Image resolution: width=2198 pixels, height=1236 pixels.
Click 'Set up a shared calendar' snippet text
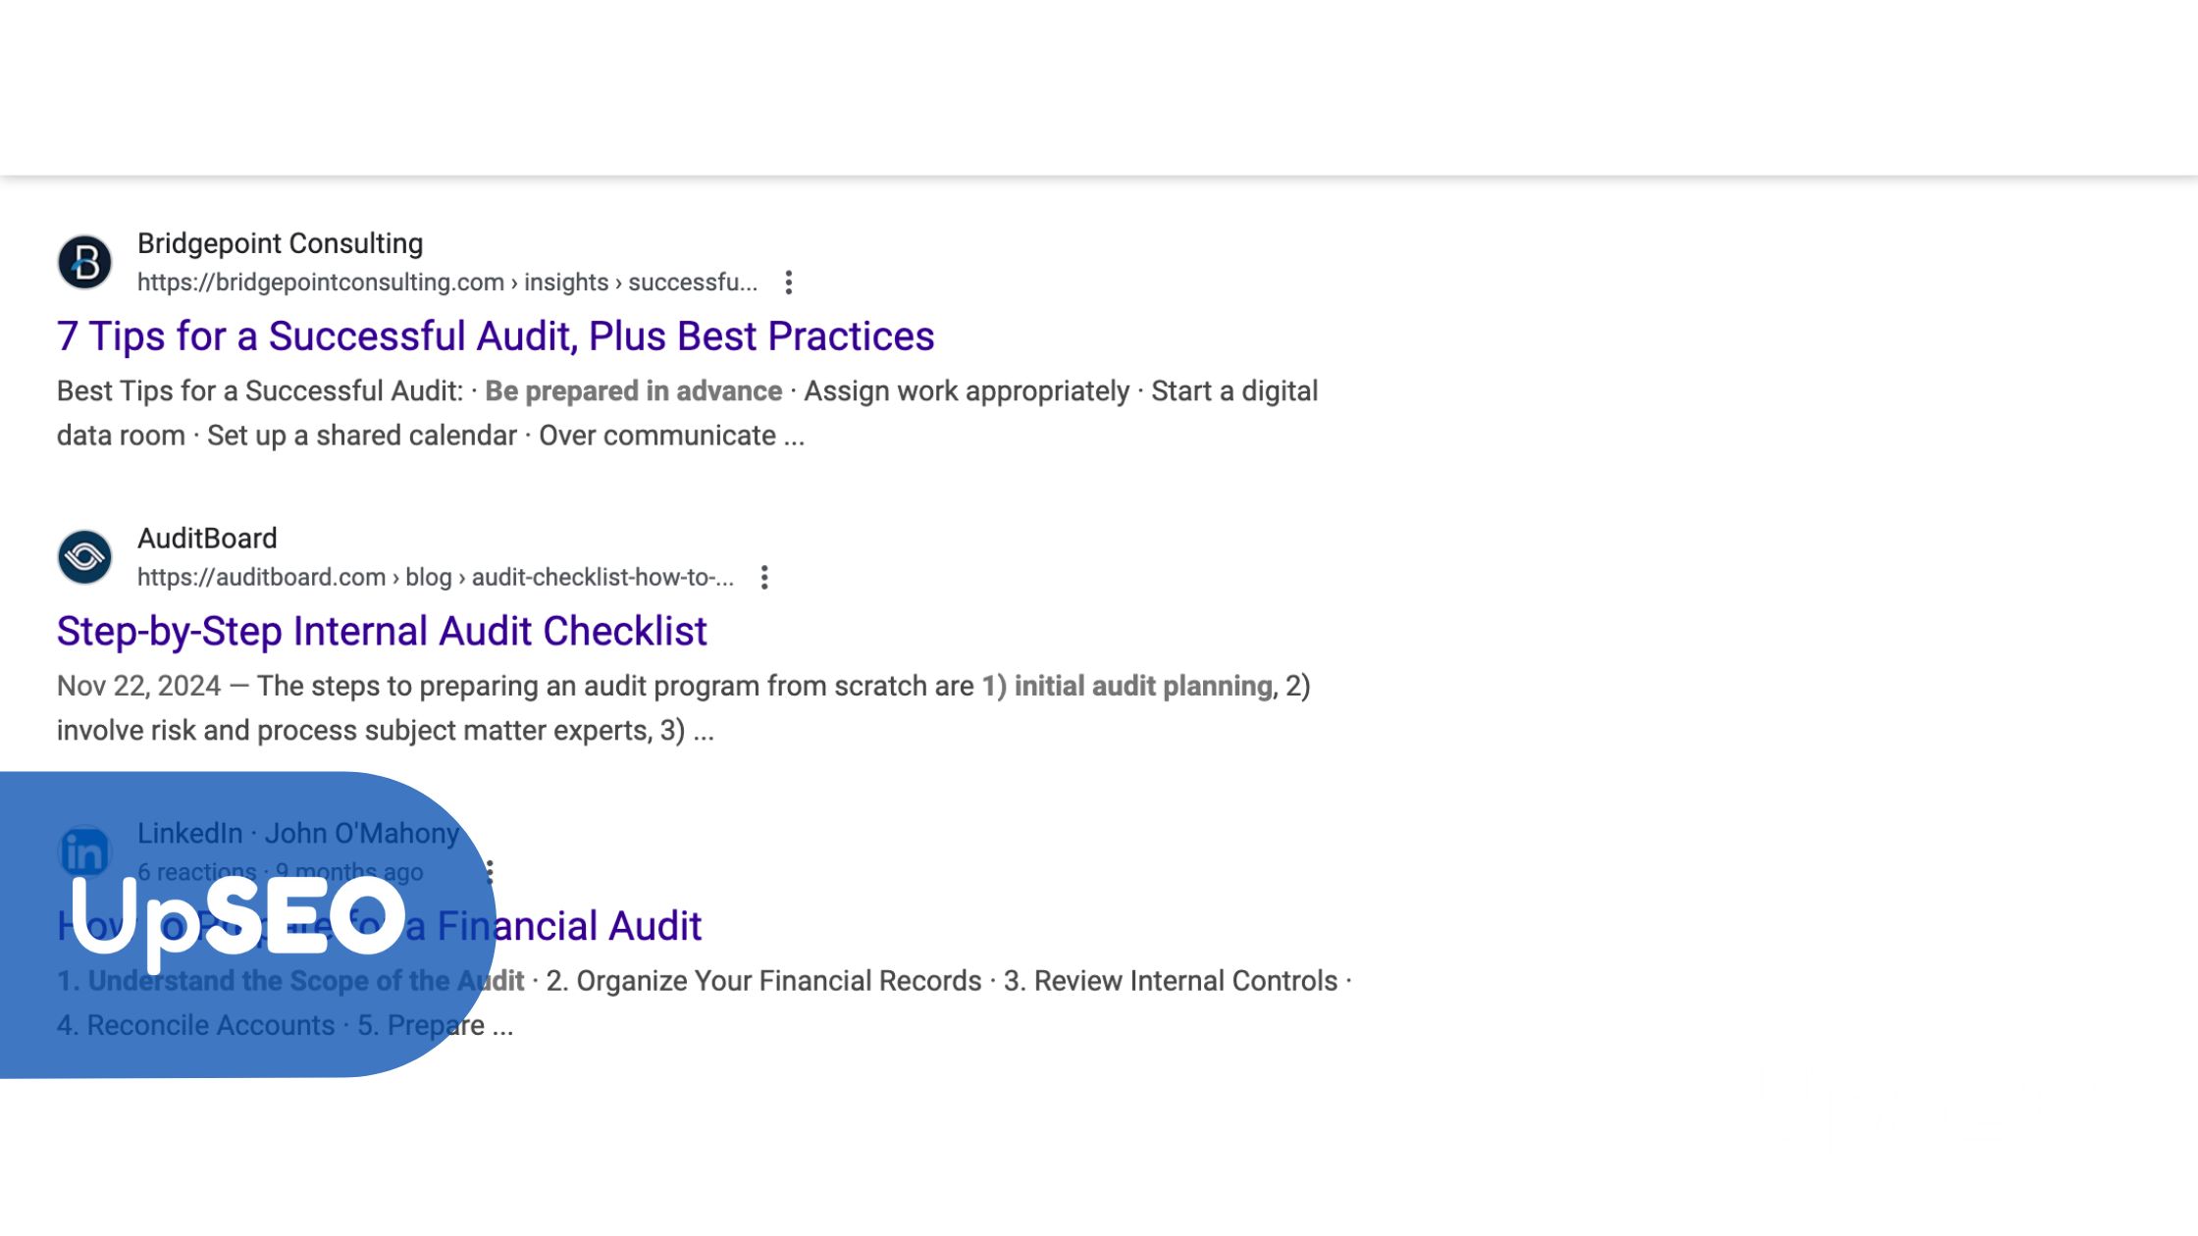click(x=362, y=436)
